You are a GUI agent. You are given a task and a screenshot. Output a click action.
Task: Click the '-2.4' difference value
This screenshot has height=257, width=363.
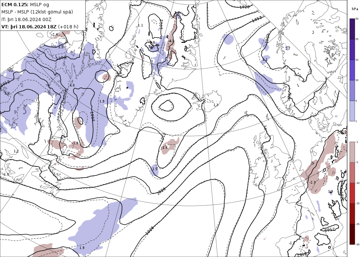point(54,35)
